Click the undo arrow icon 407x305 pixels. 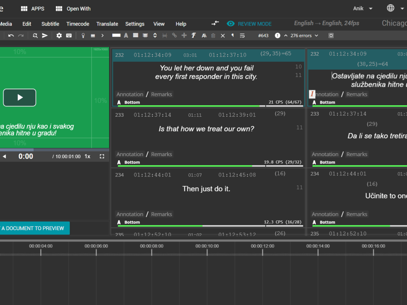coord(11,35)
